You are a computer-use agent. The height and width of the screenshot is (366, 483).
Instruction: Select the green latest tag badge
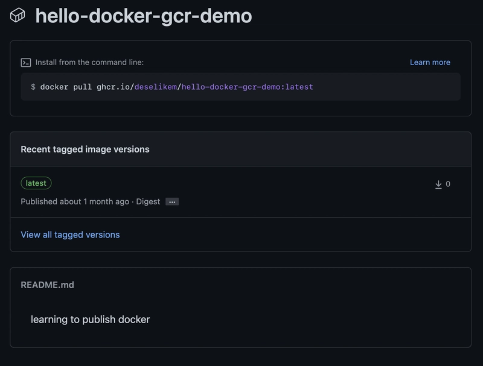click(36, 183)
